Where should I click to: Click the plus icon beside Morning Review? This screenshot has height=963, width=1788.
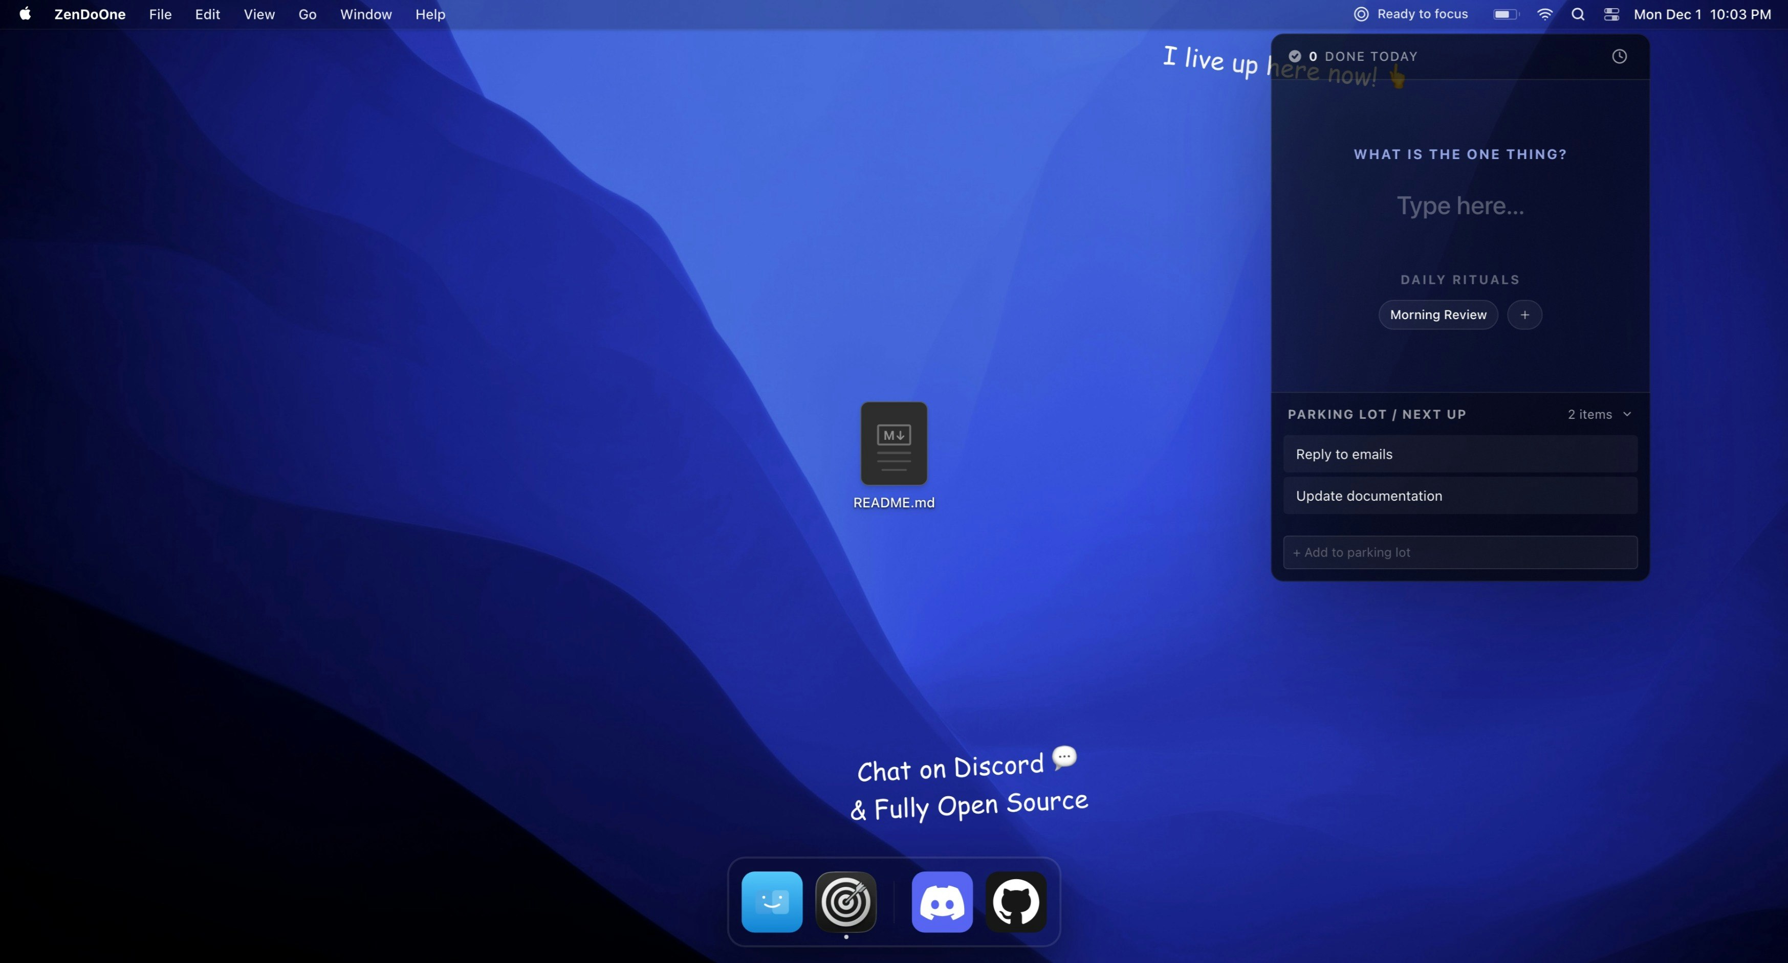1525,315
